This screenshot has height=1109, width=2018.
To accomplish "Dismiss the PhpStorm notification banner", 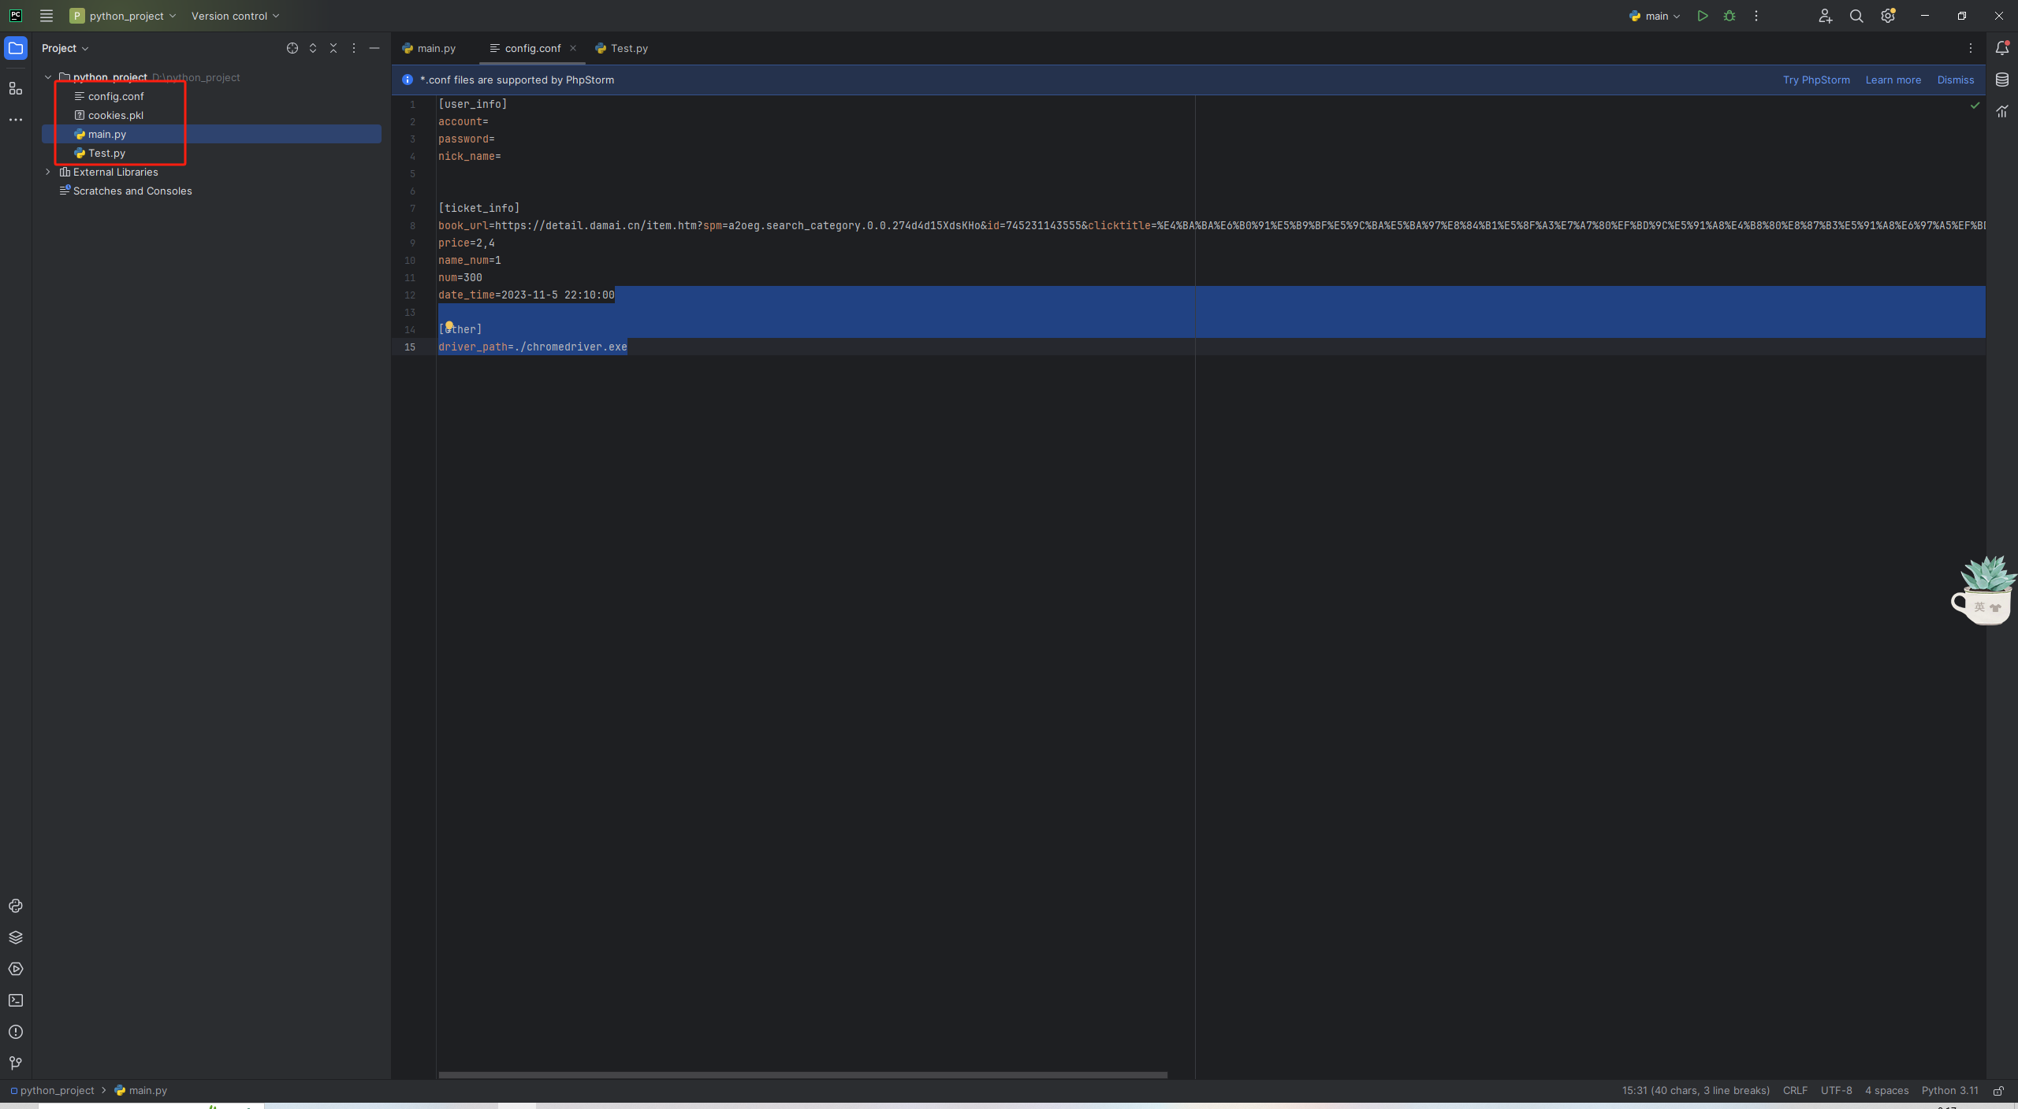I will (x=1955, y=80).
